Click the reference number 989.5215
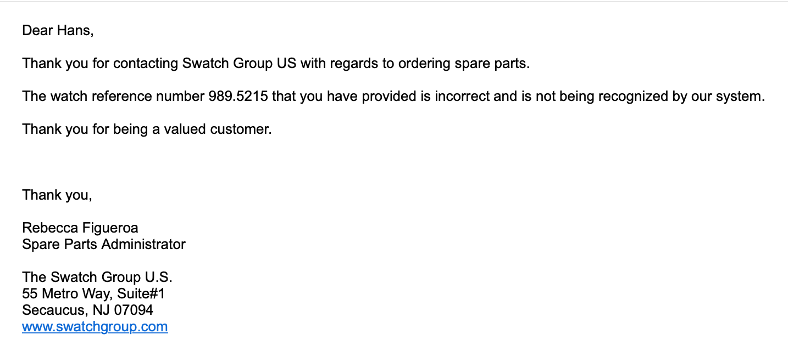The image size is (788, 362). pyautogui.click(x=238, y=97)
